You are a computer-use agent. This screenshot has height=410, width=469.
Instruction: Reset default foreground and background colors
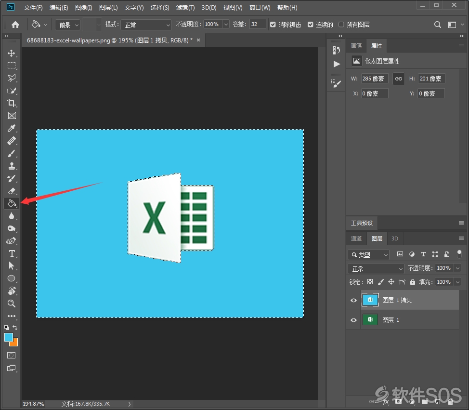pyautogui.click(x=7, y=328)
